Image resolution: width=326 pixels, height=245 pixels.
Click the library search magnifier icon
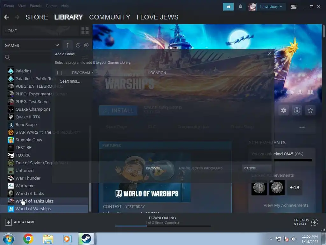coord(8,57)
